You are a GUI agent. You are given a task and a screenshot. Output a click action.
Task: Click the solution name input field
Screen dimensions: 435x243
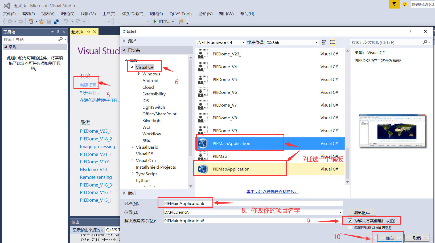253,221
